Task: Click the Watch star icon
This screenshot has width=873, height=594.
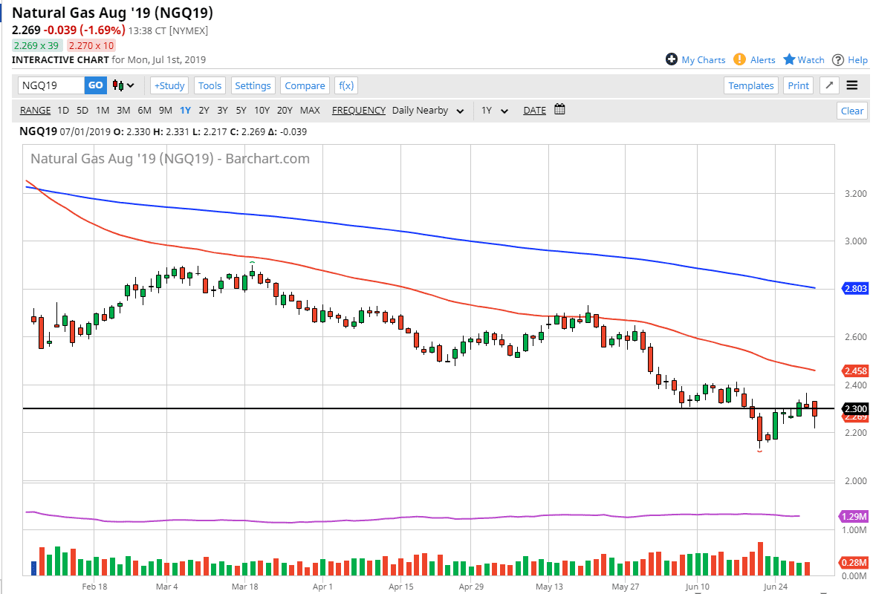Action: coord(789,59)
